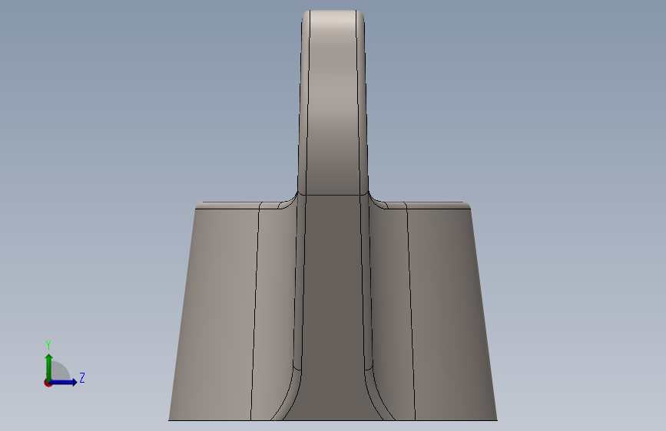
Task: Select the tall upright handle face of model
Action: pyautogui.click(x=333, y=102)
